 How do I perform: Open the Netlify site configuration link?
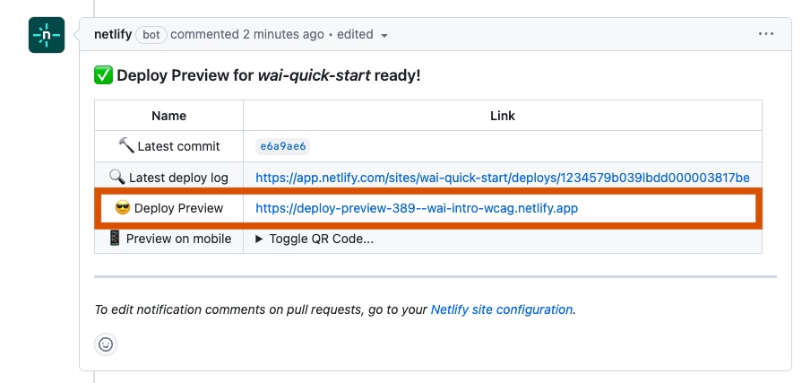click(501, 309)
